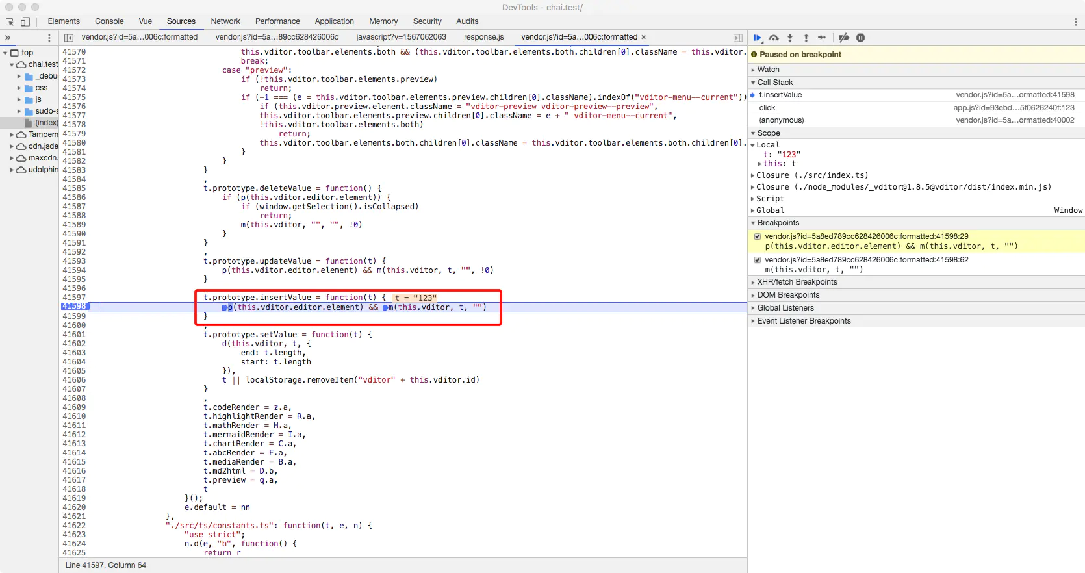Toggle pause on exceptions
This screenshot has width=1085, height=573.
tap(861, 38)
